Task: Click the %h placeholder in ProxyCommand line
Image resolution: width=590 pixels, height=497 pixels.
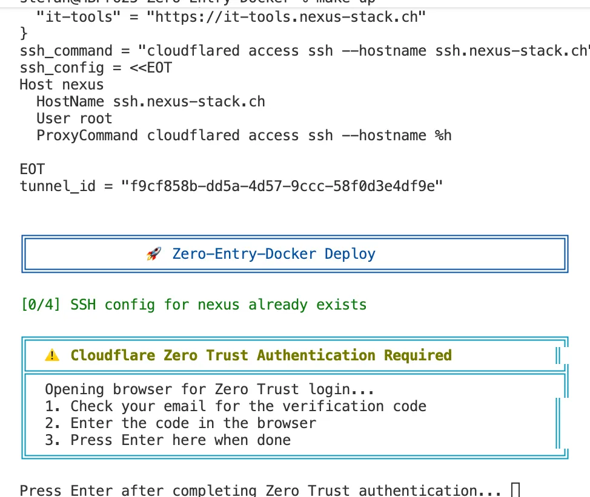Action: (443, 135)
